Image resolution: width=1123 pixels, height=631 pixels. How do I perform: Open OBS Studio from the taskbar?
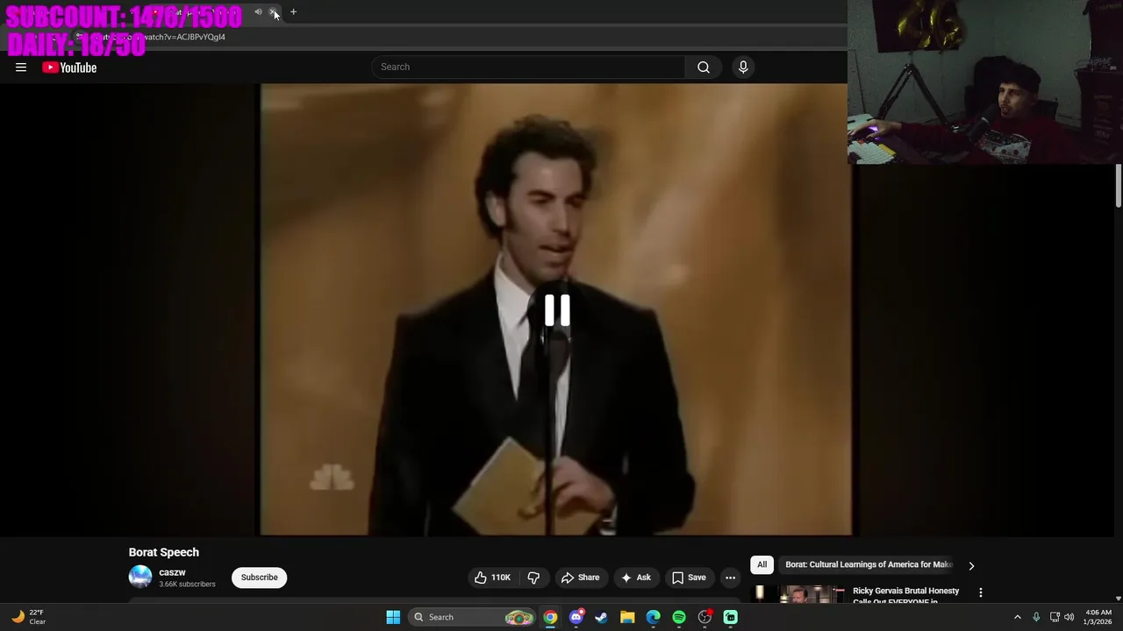click(705, 617)
